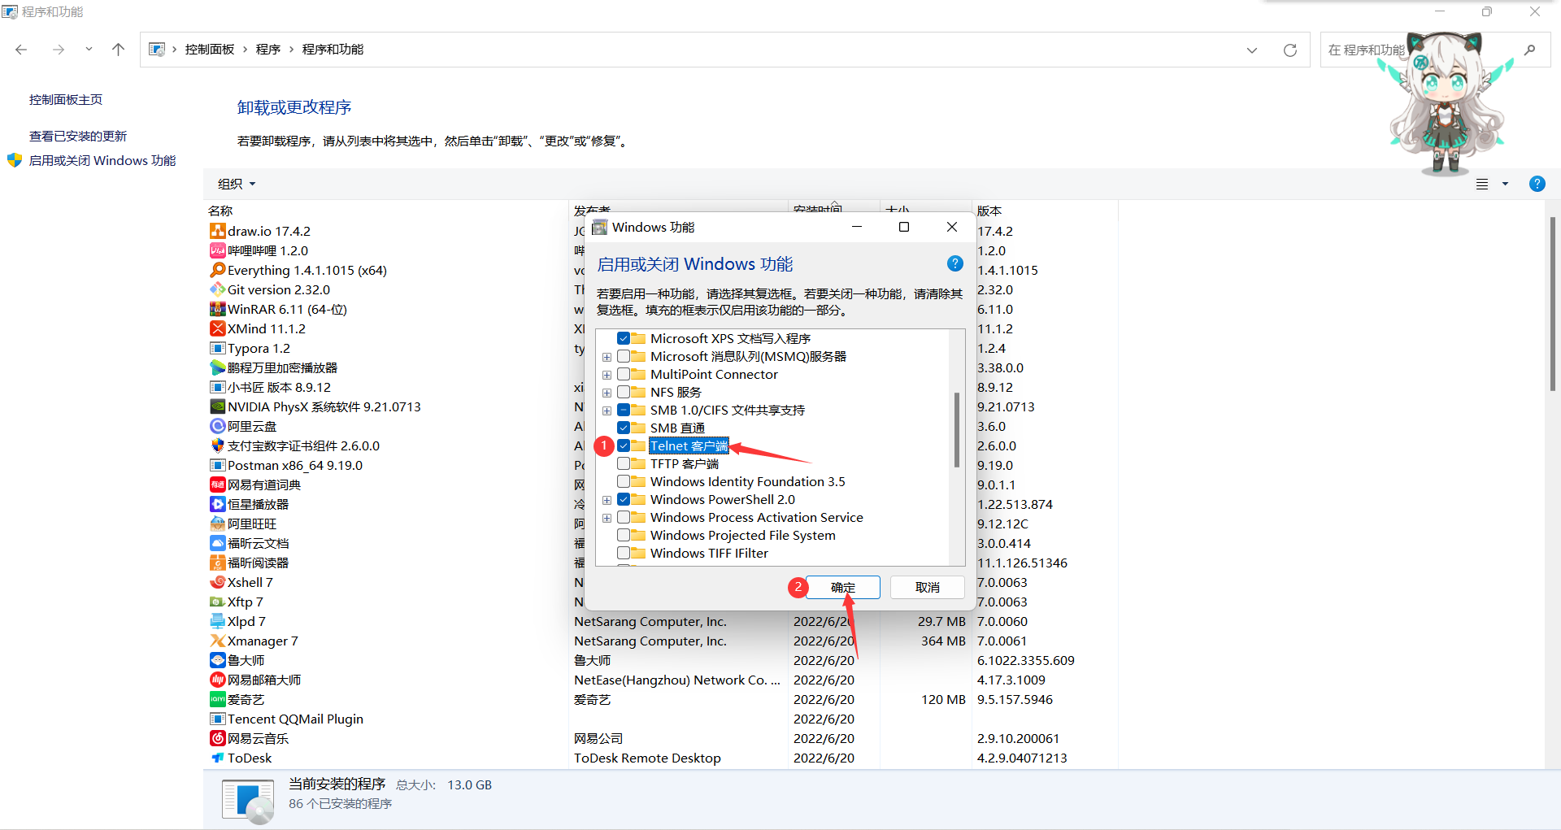
Task: Select the 阿里云盘 icon
Action: point(217,426)
